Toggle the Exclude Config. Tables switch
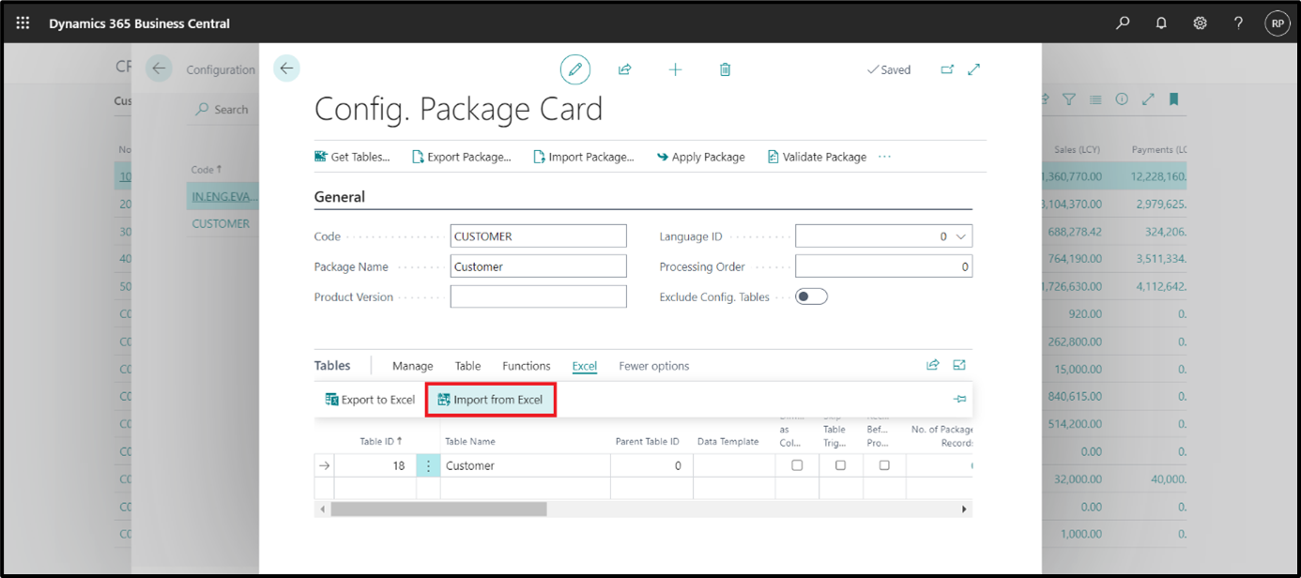1301x578 pixels. pyautogui.click(x=811, y=297)
